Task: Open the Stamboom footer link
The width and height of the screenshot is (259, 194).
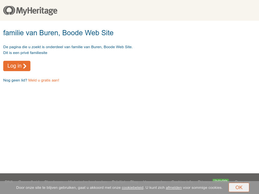Action: click(x=54, y=182)
